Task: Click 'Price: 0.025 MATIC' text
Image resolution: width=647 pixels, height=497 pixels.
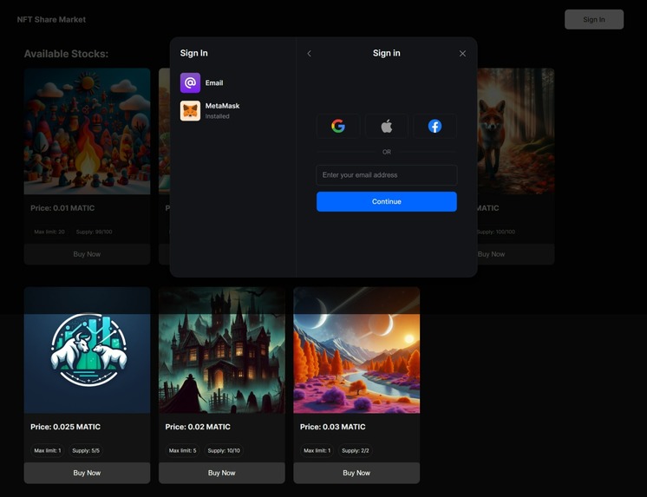Action: point(66,427)
